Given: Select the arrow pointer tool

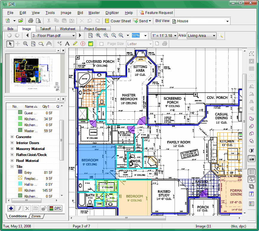Looking at the screenshot, I should (x=10, y=44).
